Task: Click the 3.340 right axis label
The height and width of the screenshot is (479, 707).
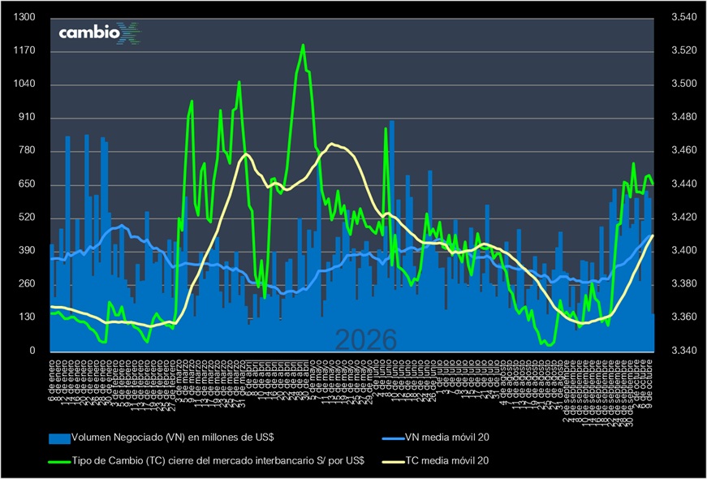Action: [684, 351]
